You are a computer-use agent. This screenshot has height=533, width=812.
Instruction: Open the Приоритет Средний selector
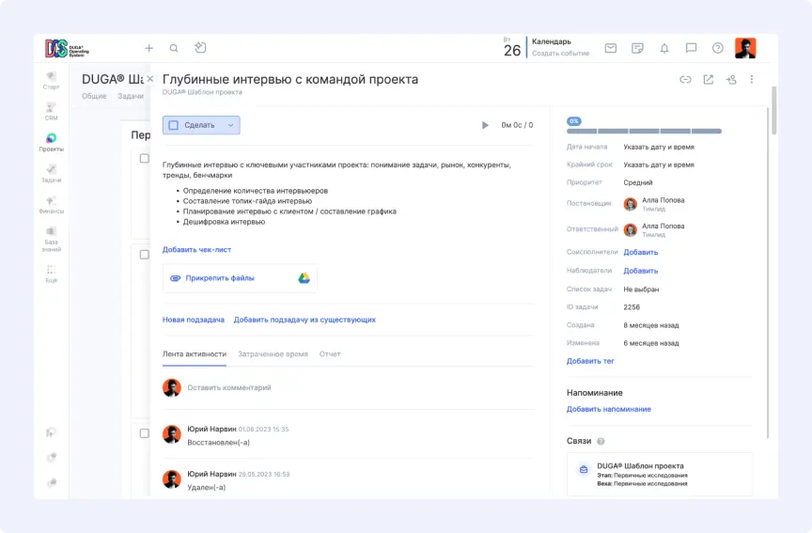(638, 182)
